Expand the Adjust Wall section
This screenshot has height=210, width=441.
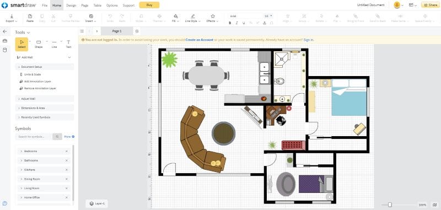click(x=45, y=99)
